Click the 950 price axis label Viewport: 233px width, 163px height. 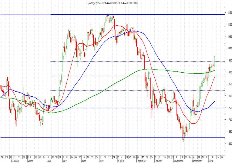point(230,60)
